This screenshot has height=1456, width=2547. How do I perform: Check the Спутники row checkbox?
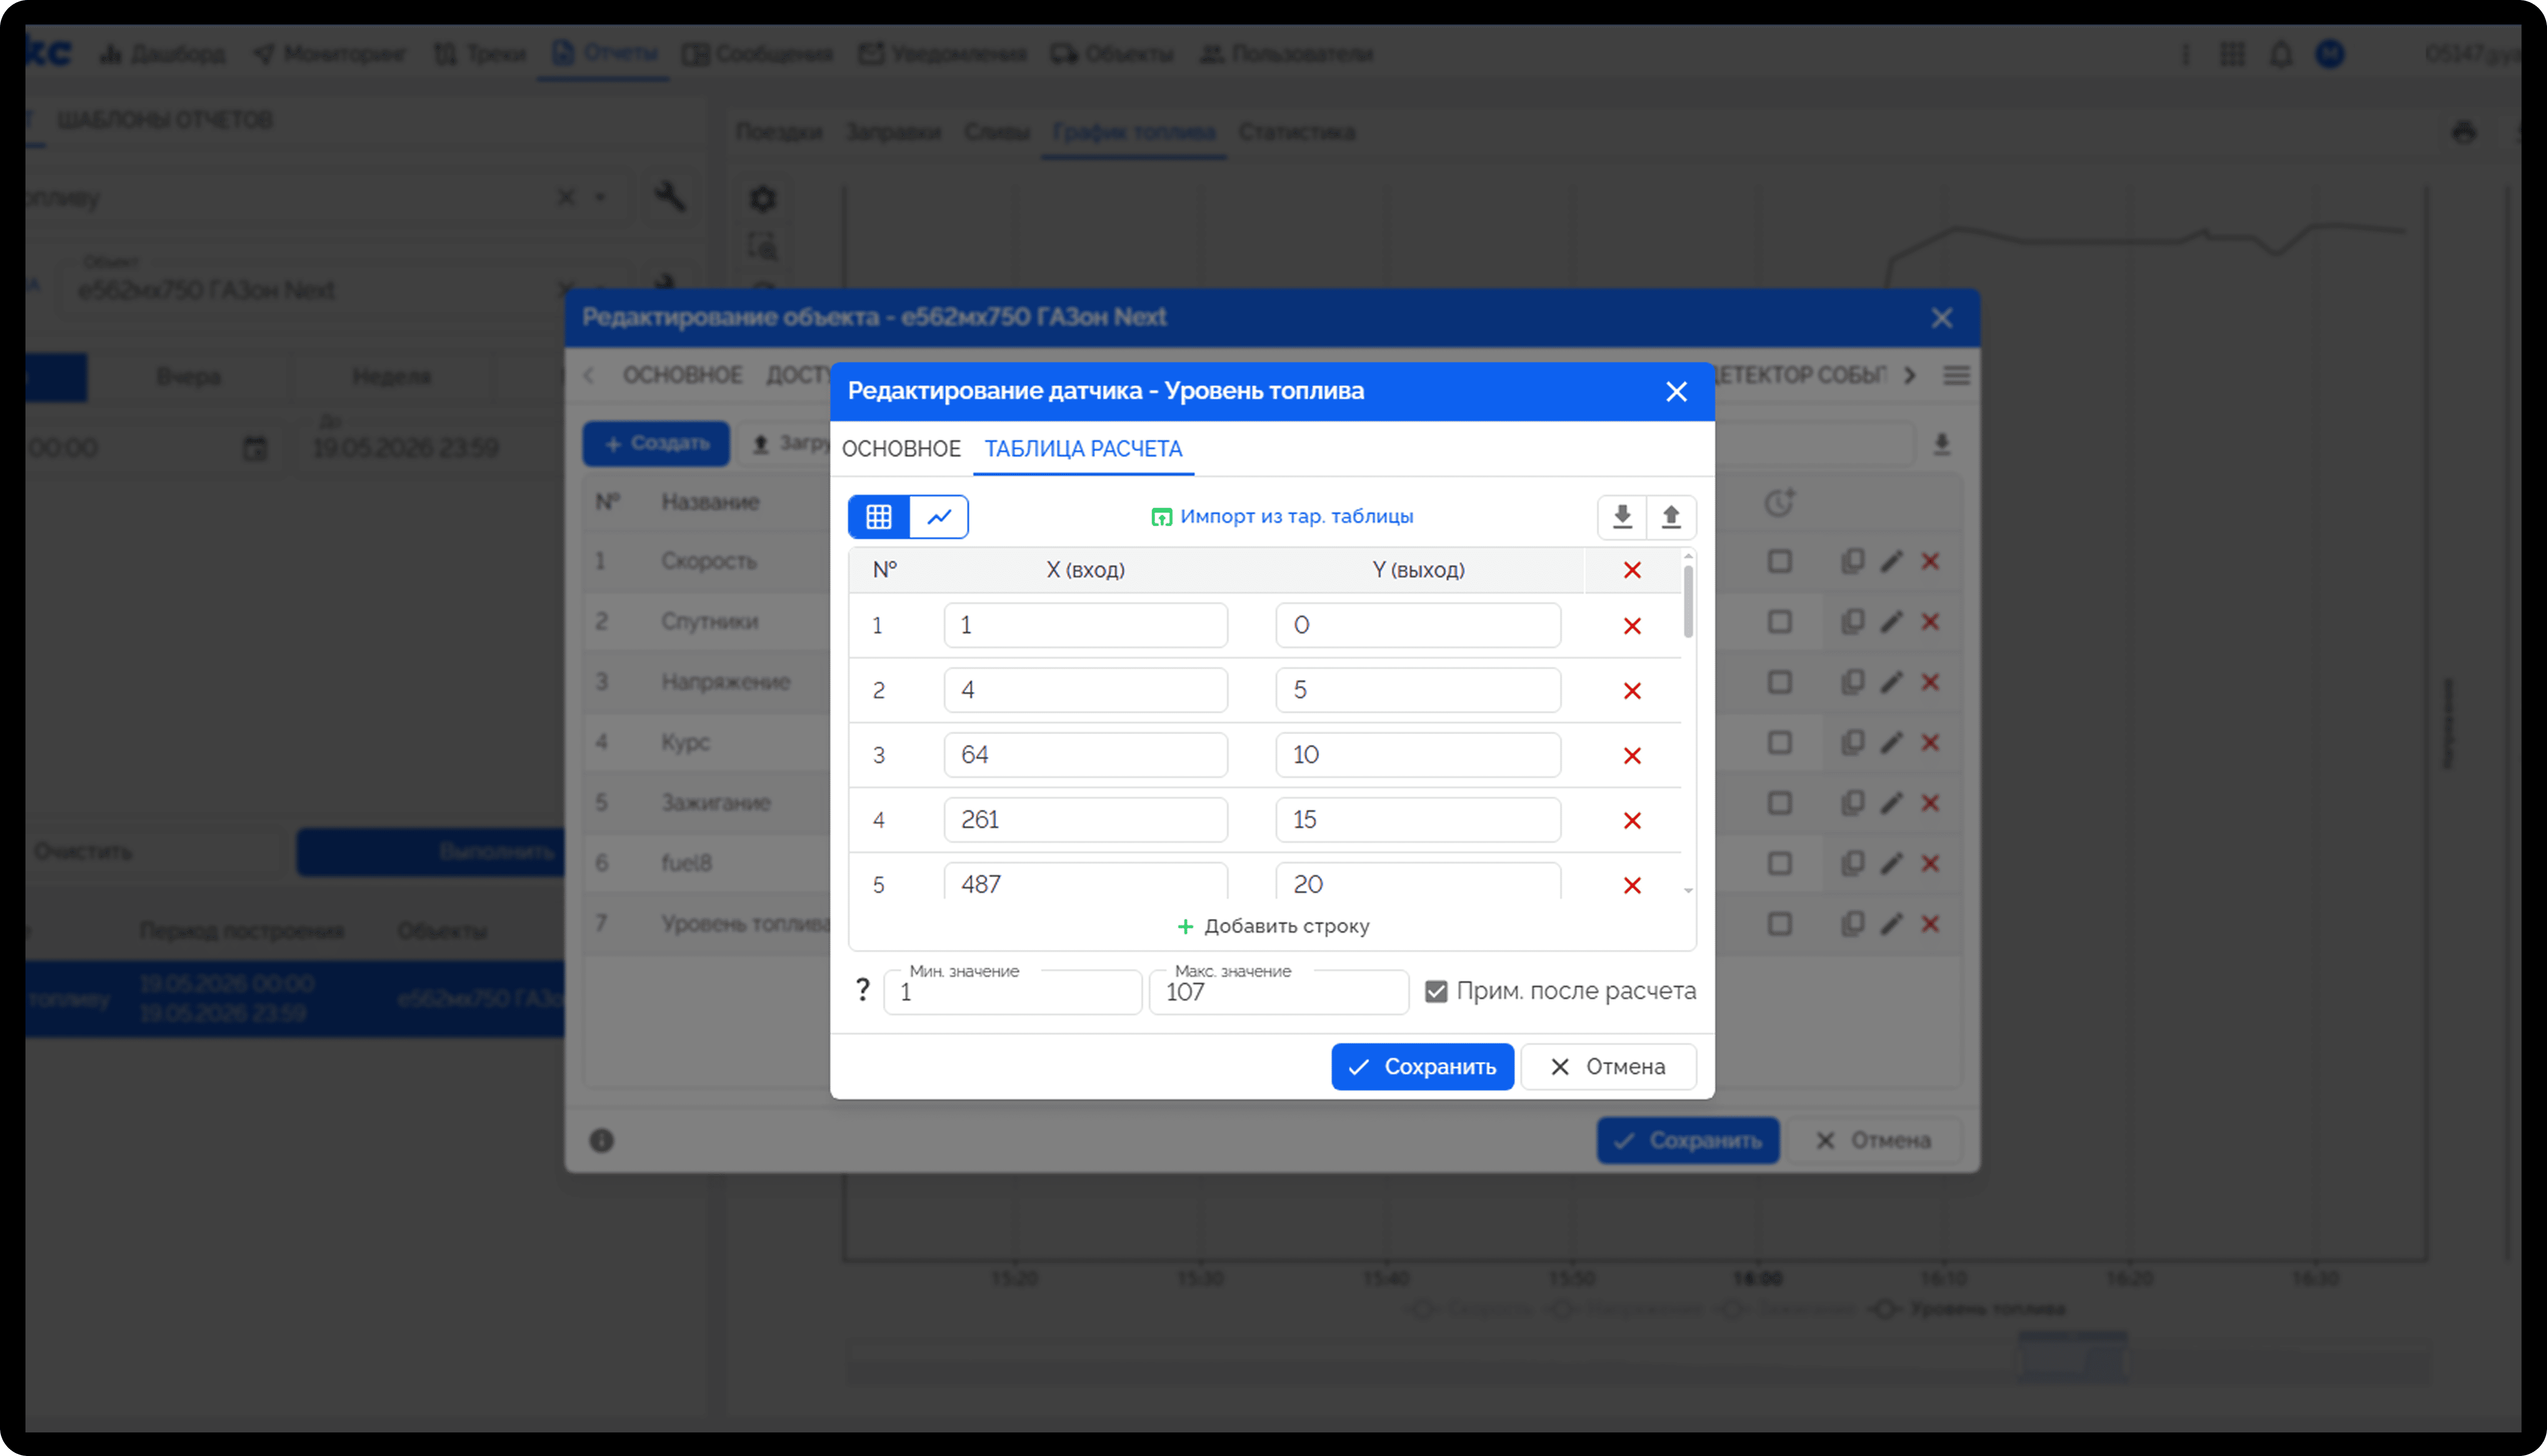1779,622
